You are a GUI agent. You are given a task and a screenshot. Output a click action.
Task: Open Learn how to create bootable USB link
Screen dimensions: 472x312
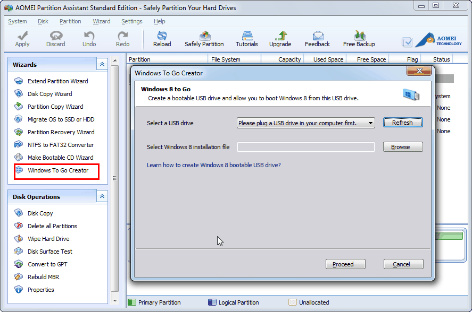click(214, 165)
